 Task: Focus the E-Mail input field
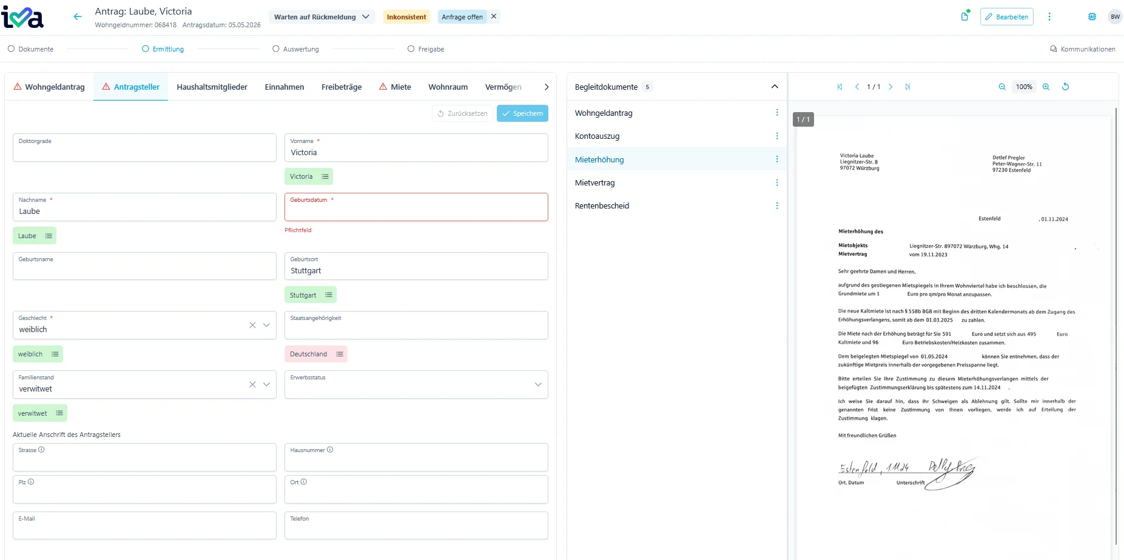tap(144, 525)
